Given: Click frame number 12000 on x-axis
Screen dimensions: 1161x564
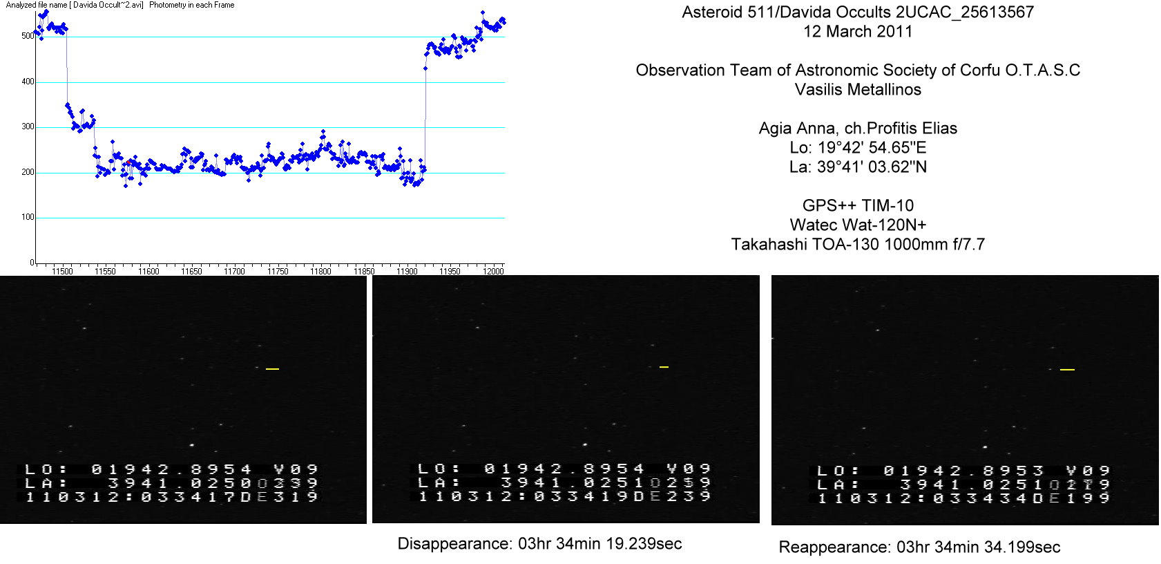Looking at the screenshot, I should (493, 272).
